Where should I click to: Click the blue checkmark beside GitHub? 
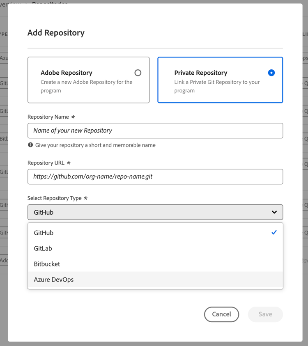273,232
